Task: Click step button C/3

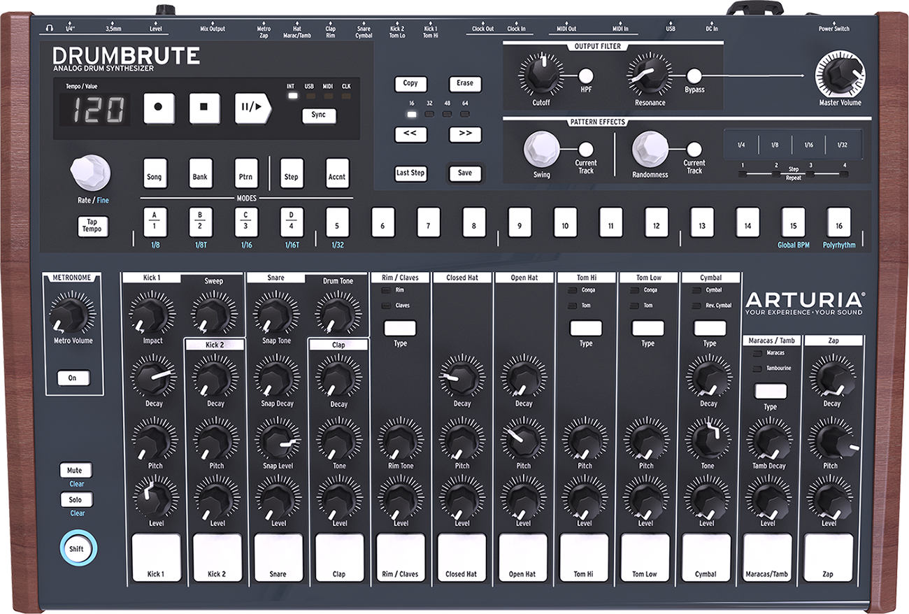Action: tap(245, 222)
